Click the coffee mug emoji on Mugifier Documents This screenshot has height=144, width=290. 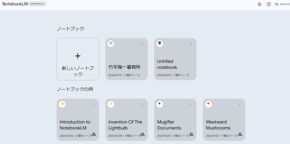tap(160, 104)
